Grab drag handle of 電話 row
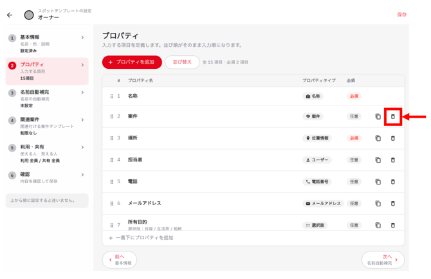This screenshot has height=279, width=431. 111,181
